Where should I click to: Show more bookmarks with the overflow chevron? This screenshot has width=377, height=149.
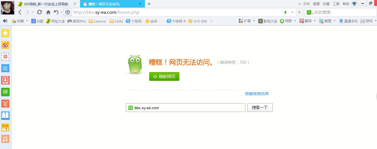point(211,21)
